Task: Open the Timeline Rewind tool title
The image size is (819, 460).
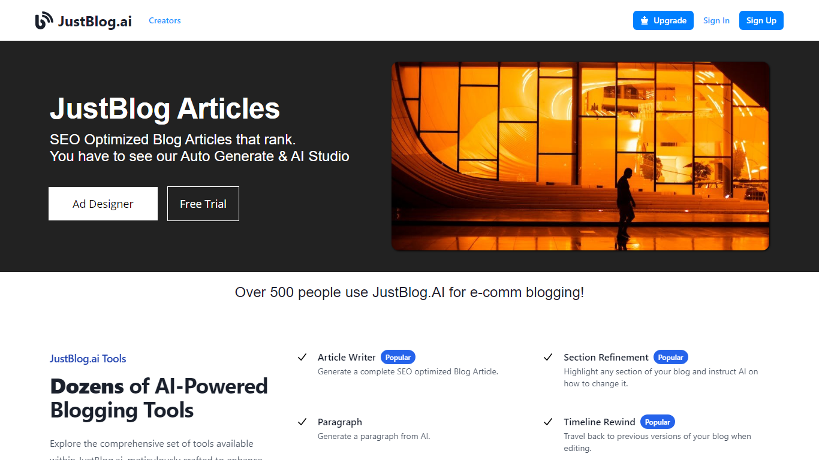Action: [599, 422]
